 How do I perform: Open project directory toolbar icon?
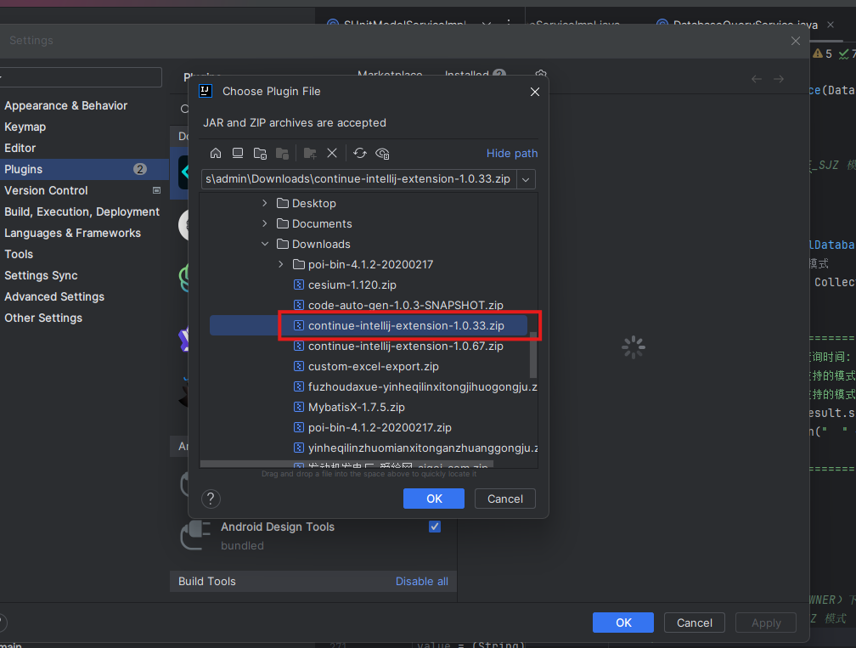pos(260,154)
